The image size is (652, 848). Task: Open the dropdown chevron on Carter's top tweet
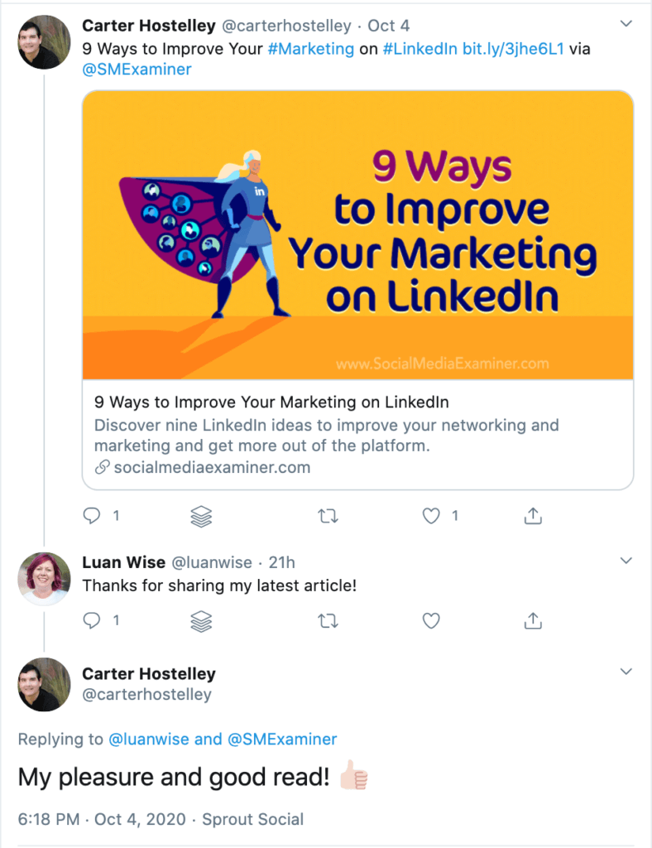point(626,23)
